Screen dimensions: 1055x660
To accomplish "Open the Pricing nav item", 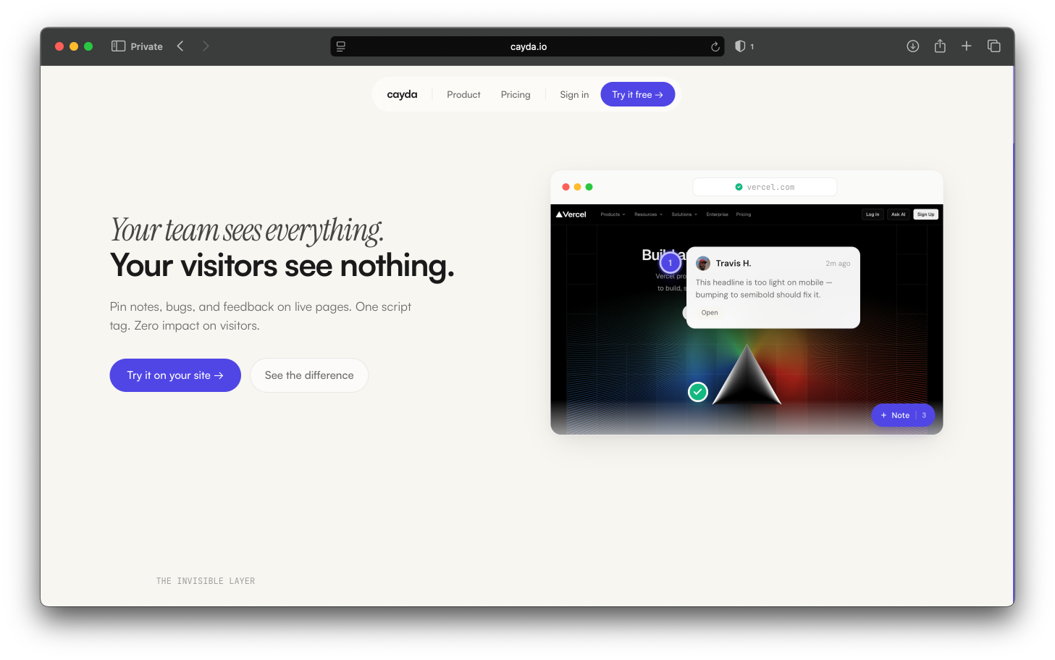I will tap(516, 95).
